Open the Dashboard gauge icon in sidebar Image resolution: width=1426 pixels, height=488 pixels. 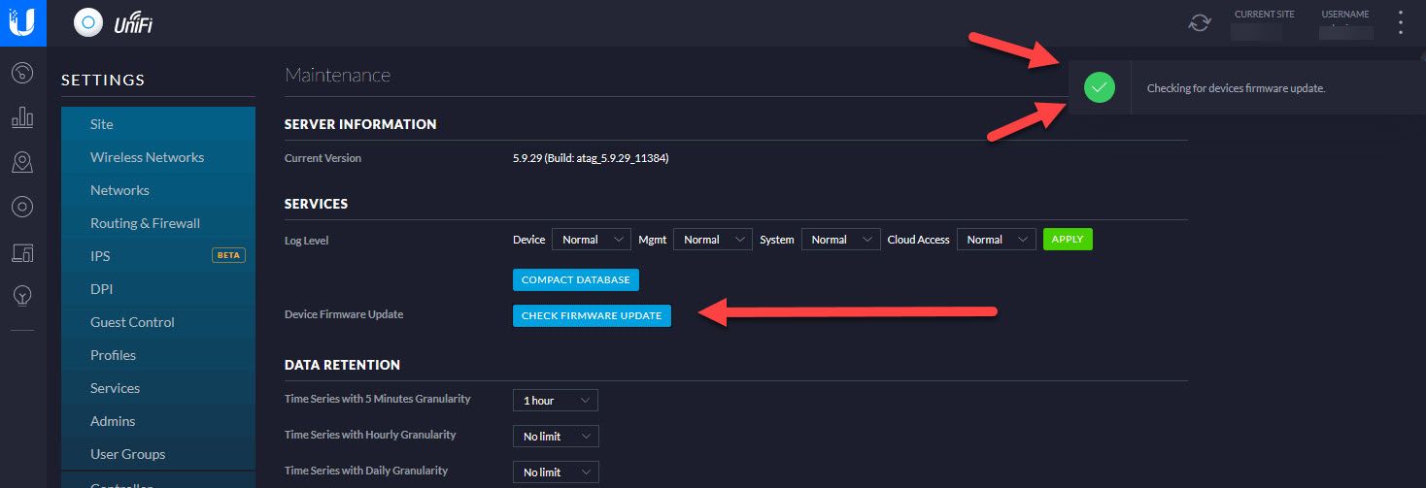(x=22, y=73)
